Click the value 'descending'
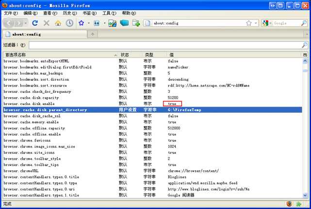311x209 pixels. [179, 79]
